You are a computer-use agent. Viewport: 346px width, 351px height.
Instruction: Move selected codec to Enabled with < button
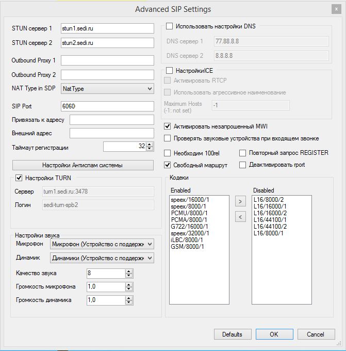(240, 217)
